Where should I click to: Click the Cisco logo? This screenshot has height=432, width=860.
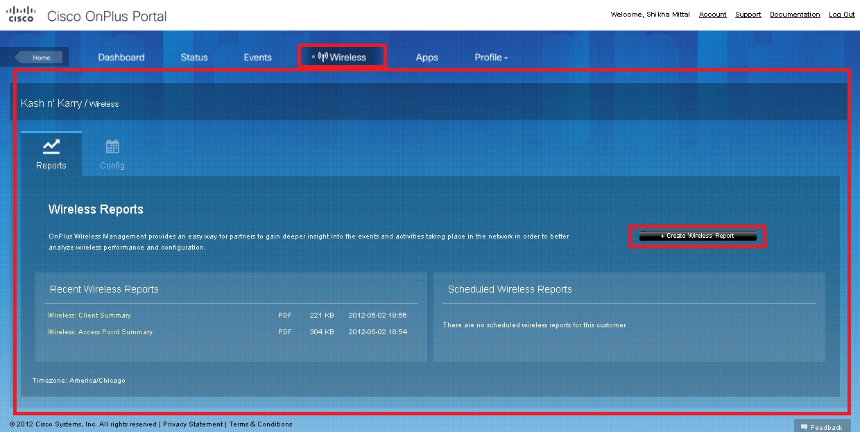21,14
